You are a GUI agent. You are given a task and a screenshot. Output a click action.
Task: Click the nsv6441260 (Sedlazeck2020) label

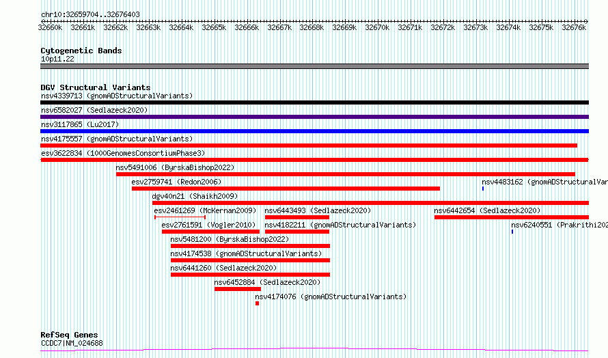tap(223, 268)
